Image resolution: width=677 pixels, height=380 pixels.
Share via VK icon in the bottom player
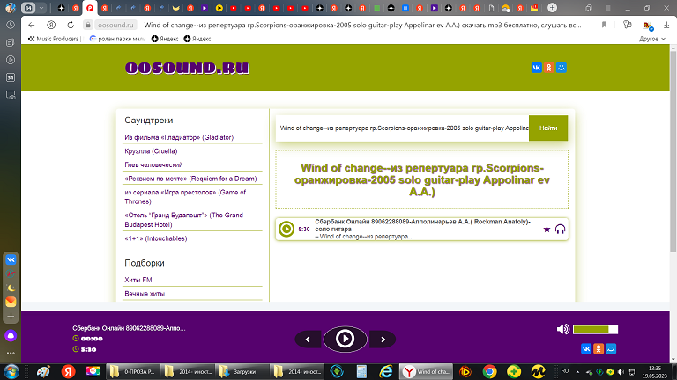pos(586,348)
